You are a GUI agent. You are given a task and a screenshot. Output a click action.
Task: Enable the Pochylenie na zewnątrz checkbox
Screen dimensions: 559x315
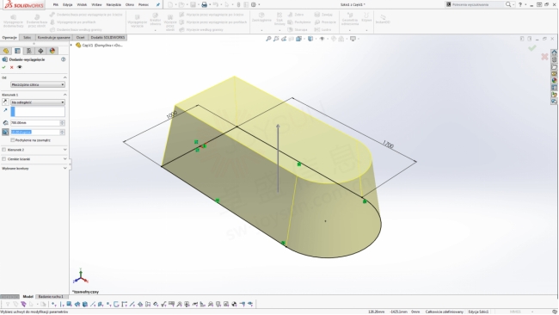(13, 140)
